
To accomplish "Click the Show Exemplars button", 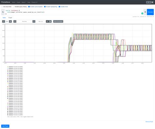I will (x=58, y=22).
